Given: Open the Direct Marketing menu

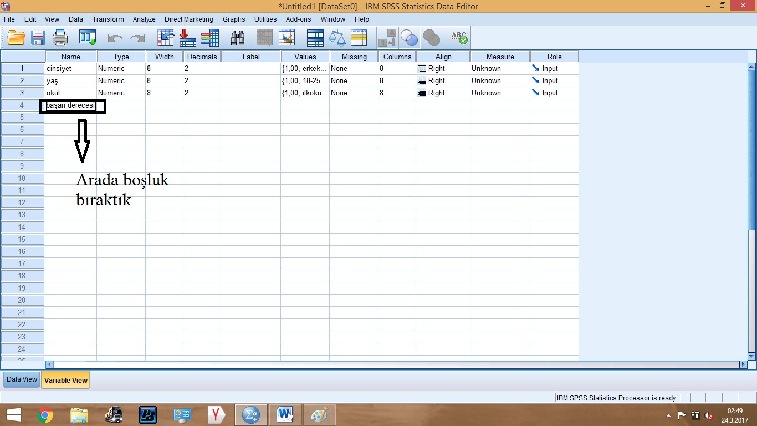Looking at the screenshot, I should pyautogui.click(x=189, y=19).
